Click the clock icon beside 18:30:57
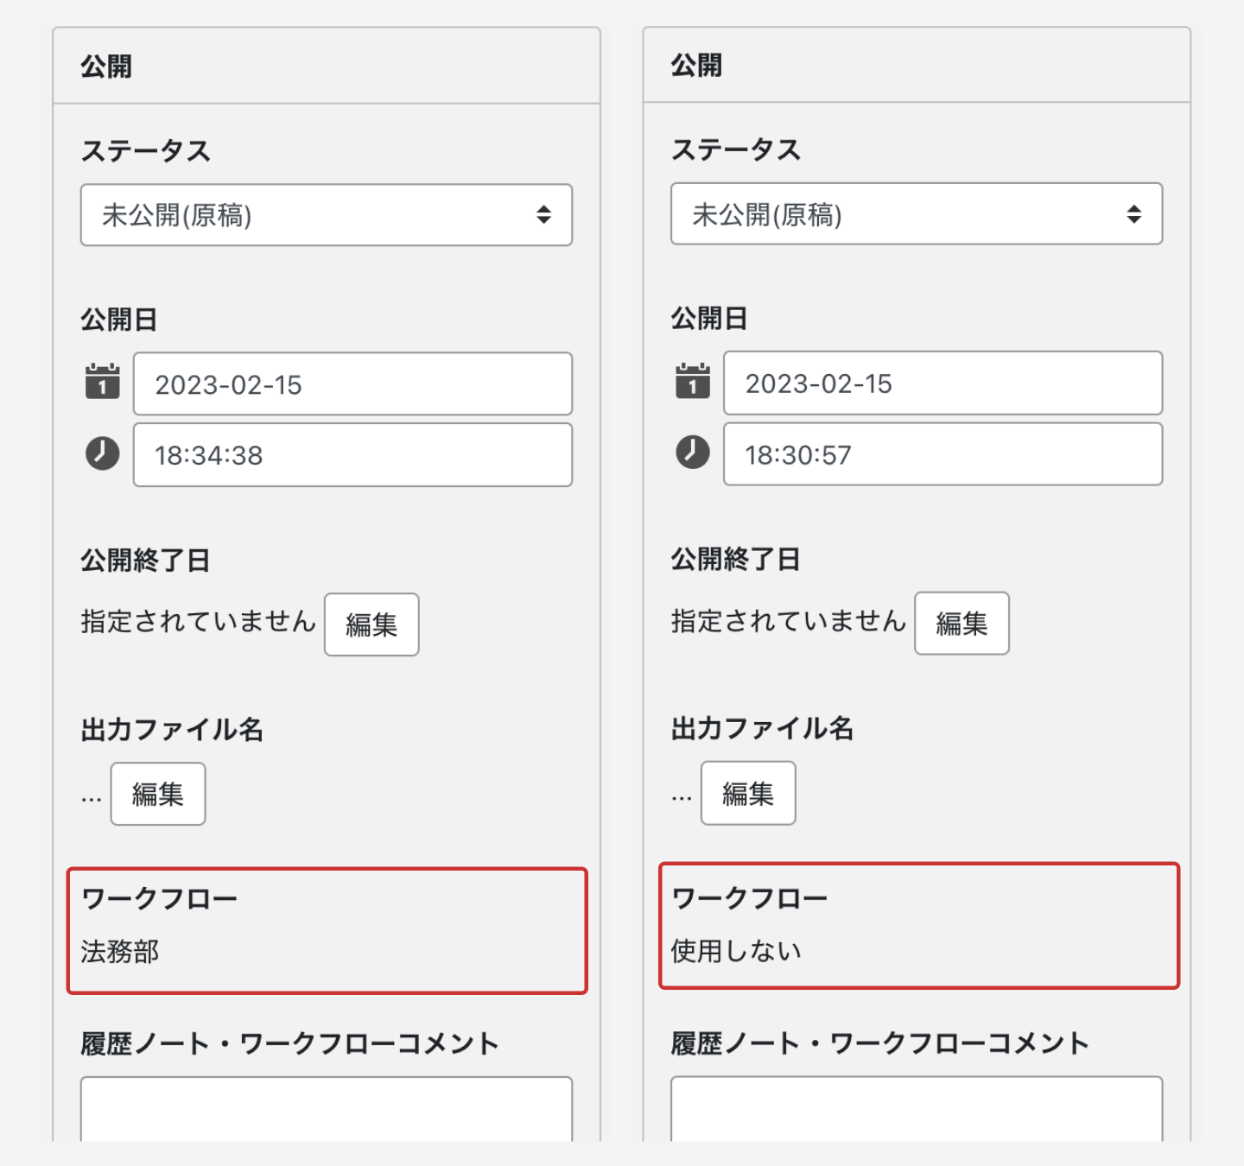 click(x=692, y=452)
